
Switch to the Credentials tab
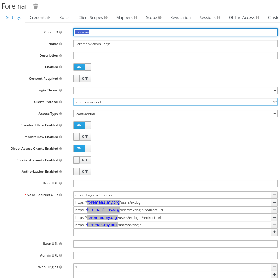pyautogui.click(x=40, y=18)
